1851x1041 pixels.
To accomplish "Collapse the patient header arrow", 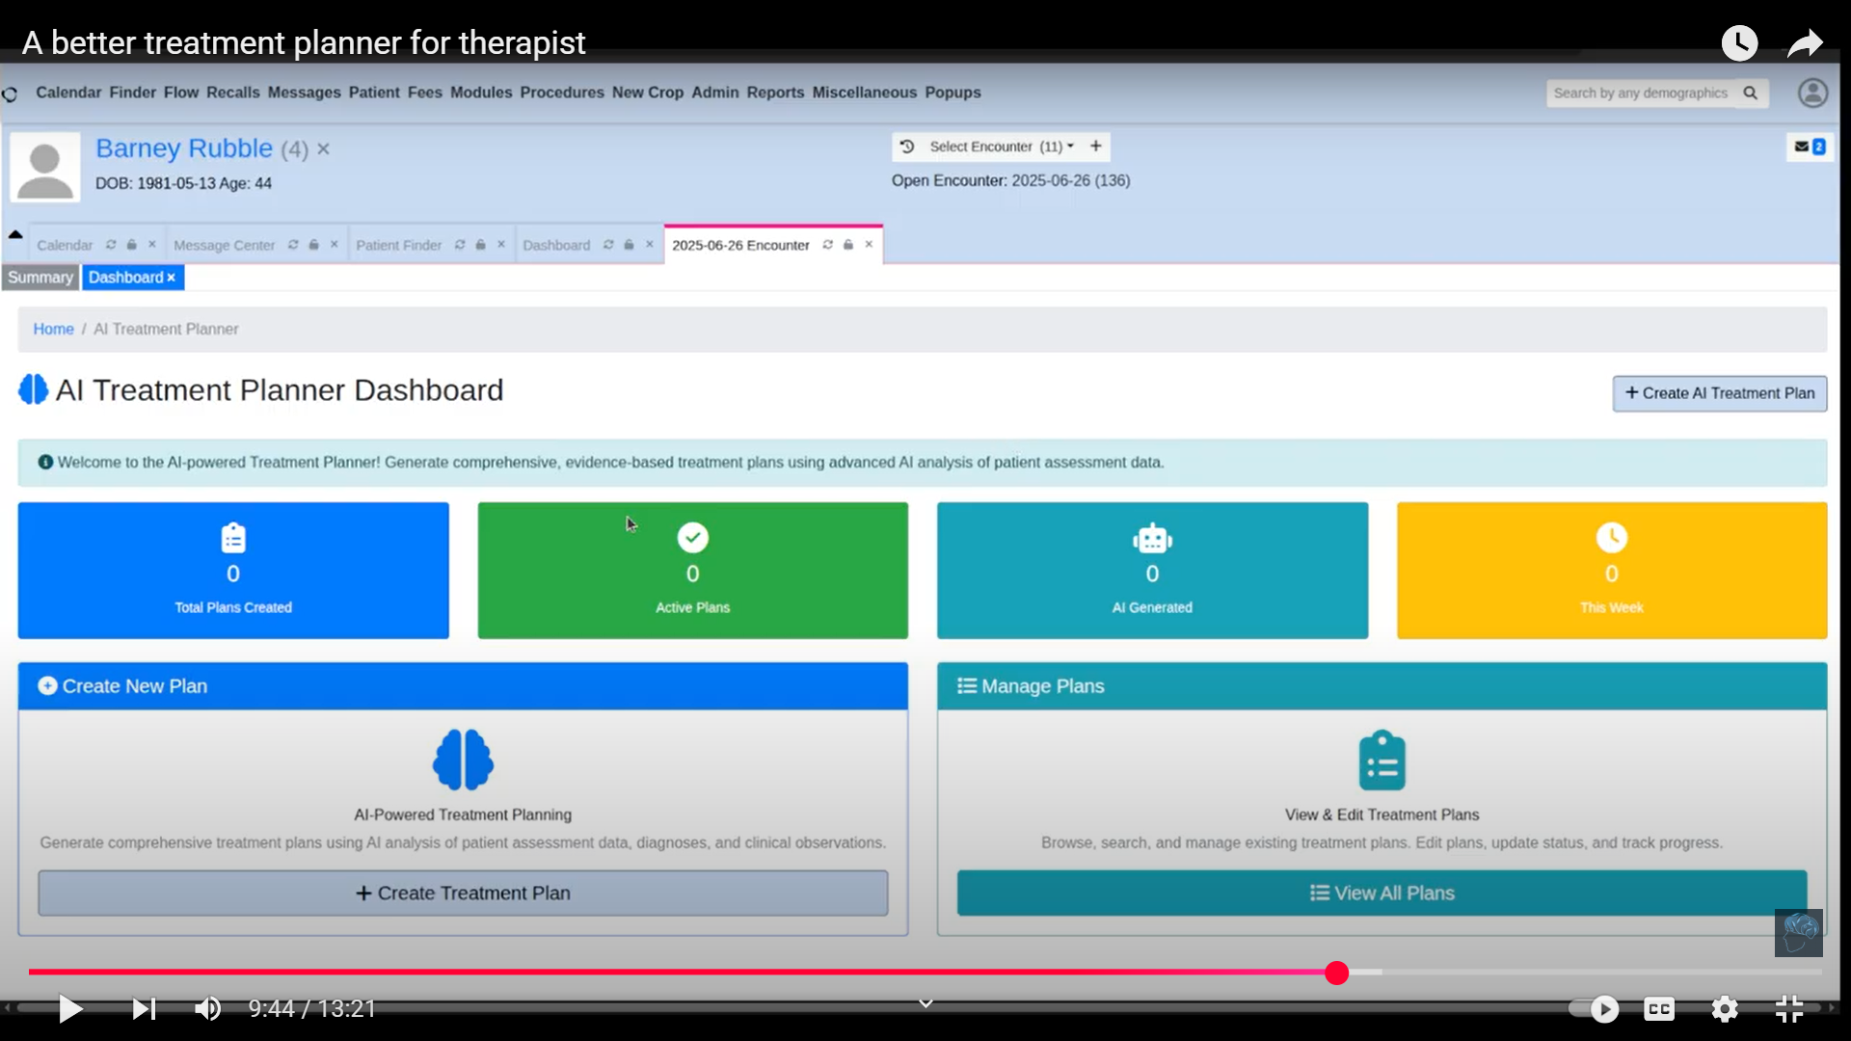I will [15, 234].
